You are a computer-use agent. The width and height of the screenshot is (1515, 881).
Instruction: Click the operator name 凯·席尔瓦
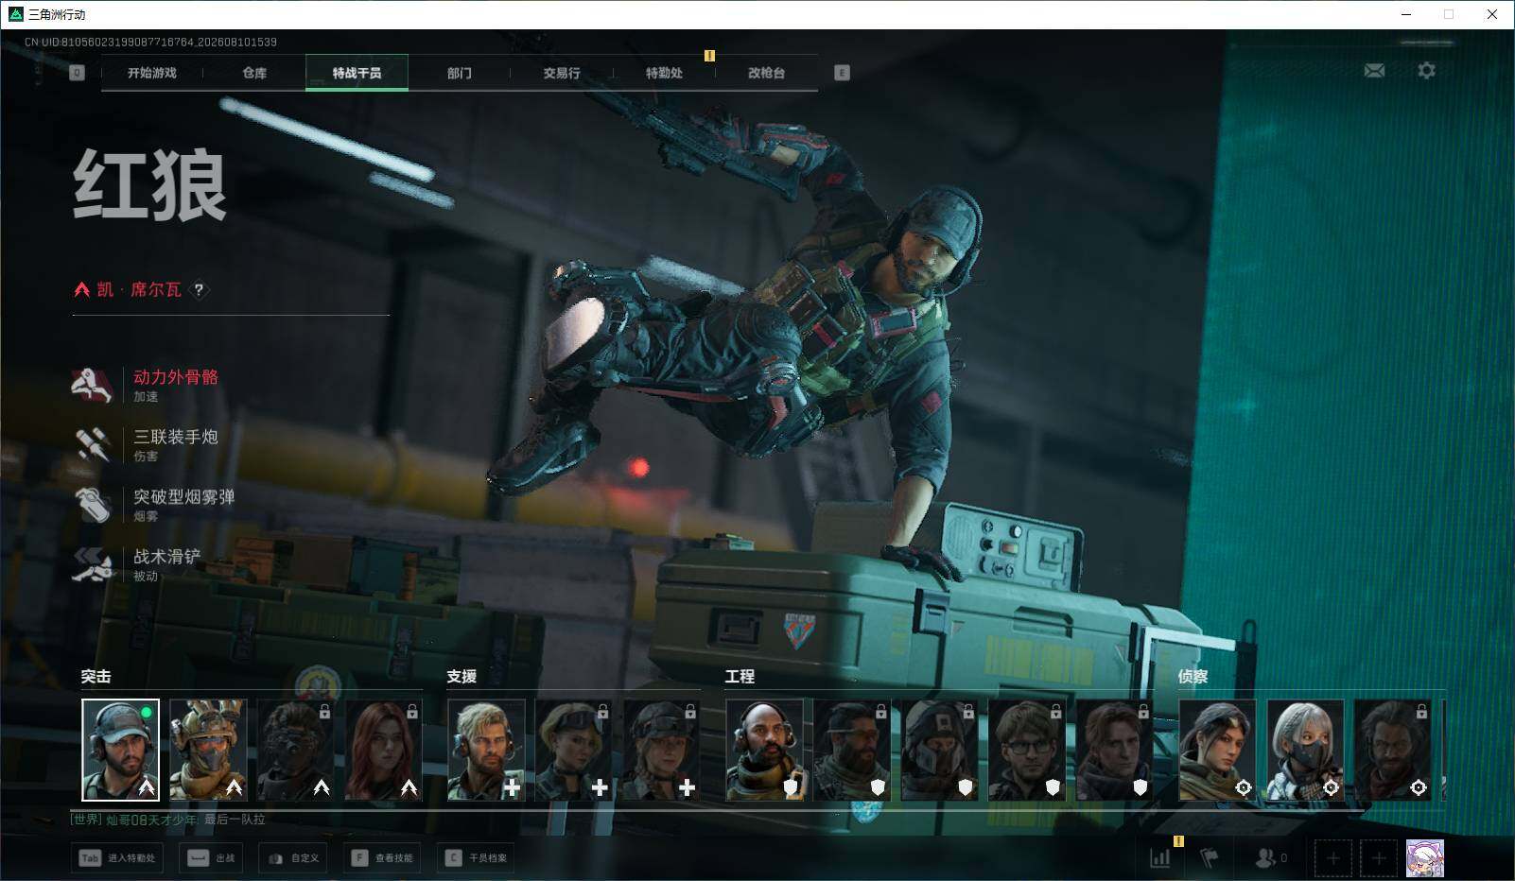point(139,289)
